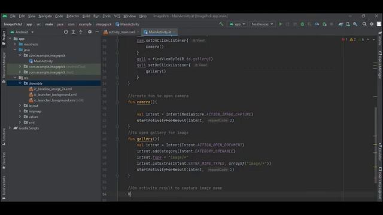
Task: Click Select Opened File target icon
Action: click(66, 32)
